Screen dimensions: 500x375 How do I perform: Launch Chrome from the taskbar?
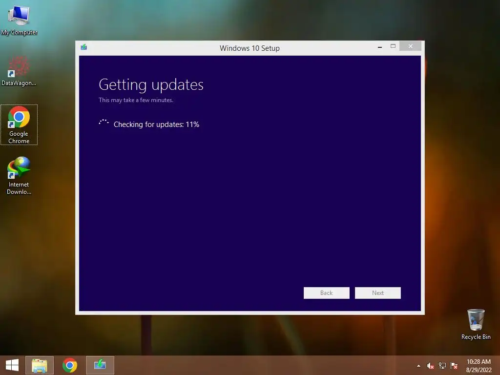(69, 365)
